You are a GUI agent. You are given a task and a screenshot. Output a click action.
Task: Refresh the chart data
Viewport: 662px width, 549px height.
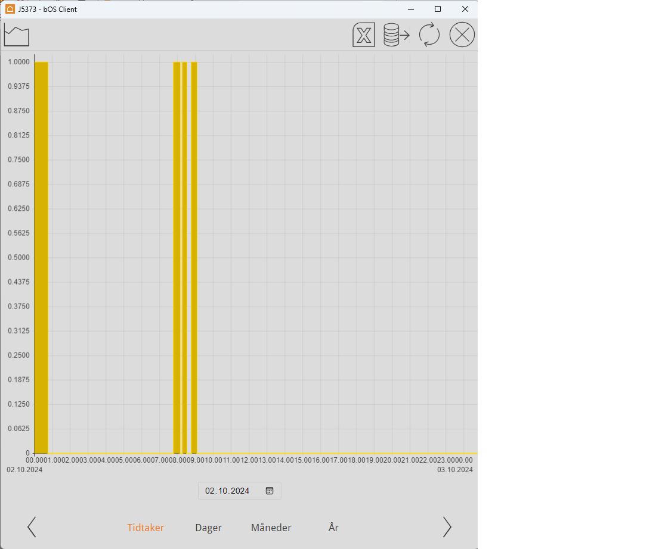(x=429, y=35)
